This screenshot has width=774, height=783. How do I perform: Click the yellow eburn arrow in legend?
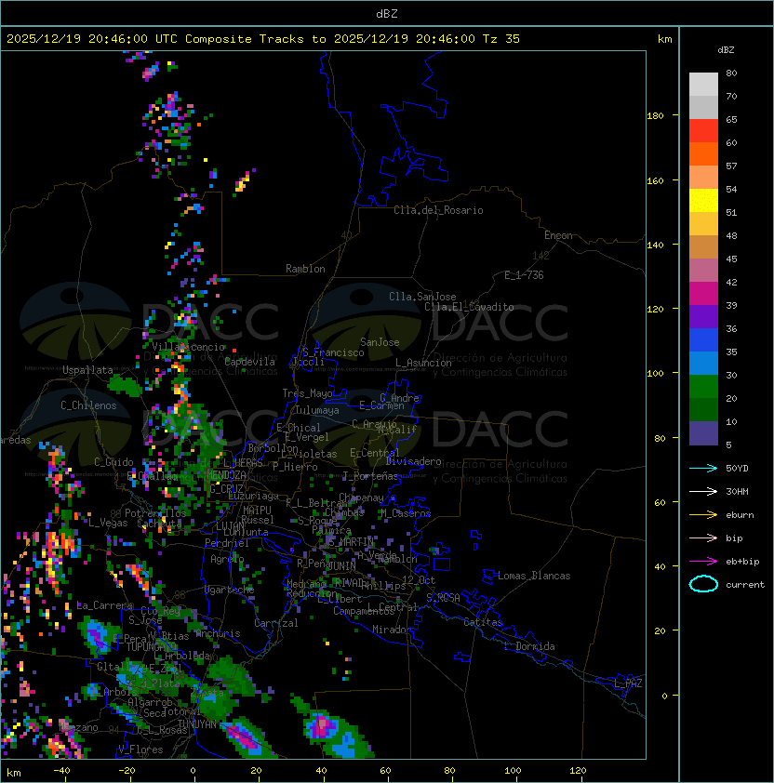[703, 515]
